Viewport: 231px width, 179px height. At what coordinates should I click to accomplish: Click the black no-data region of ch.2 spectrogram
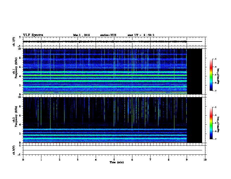tap(195, 120)
